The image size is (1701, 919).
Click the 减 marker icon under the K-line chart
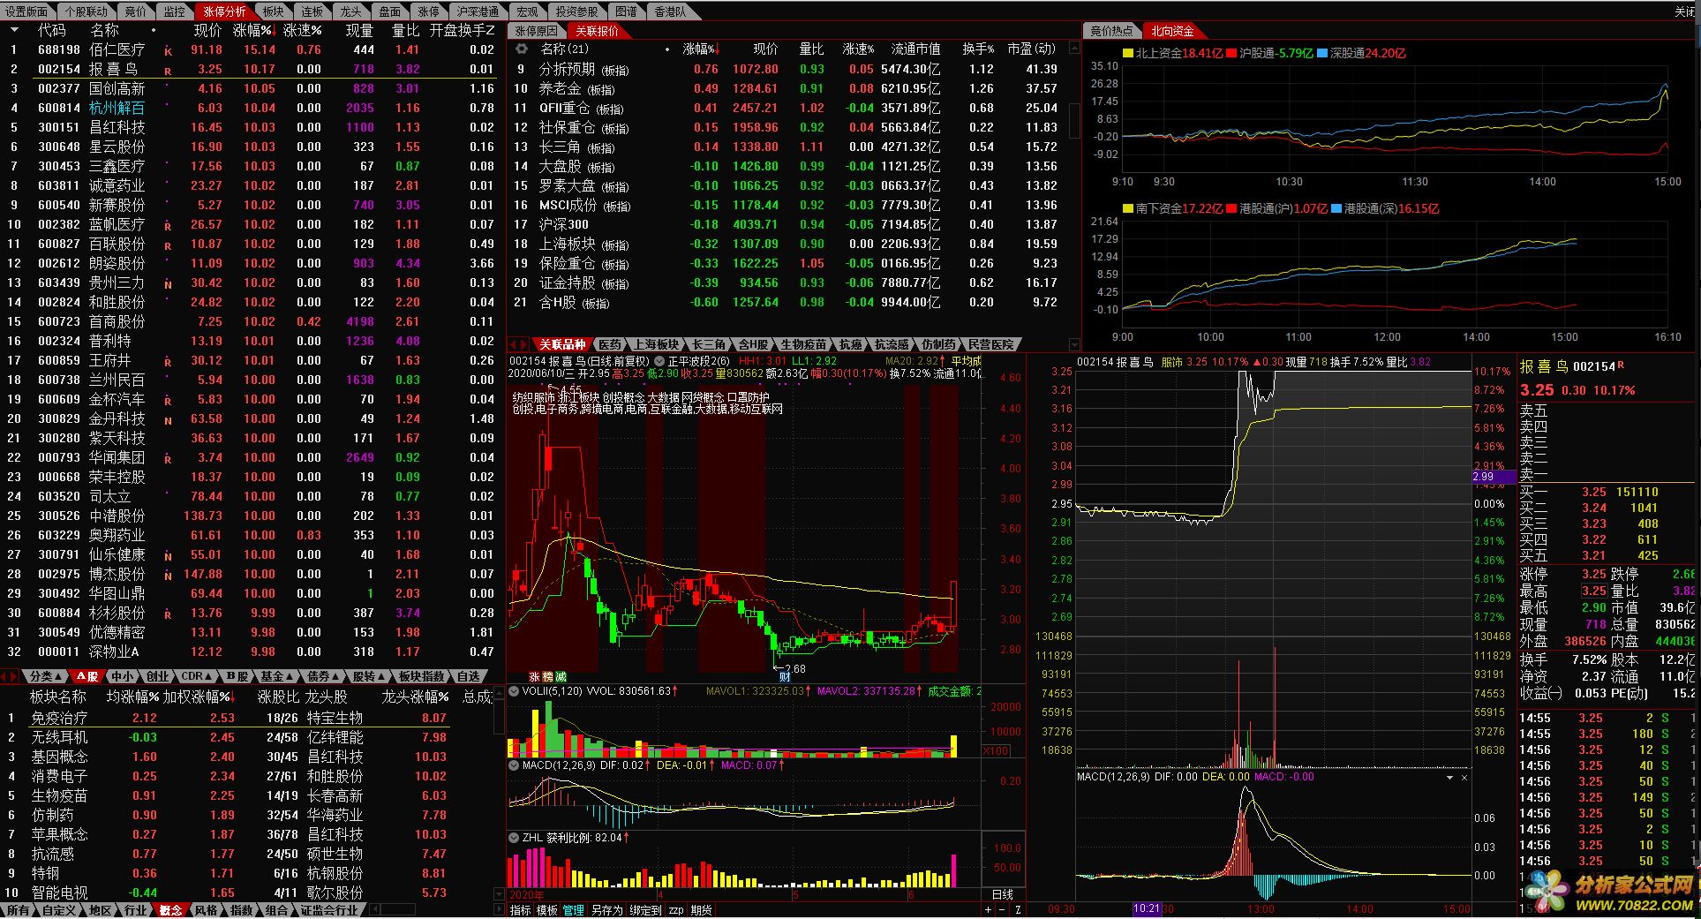(x=561, y=677)
